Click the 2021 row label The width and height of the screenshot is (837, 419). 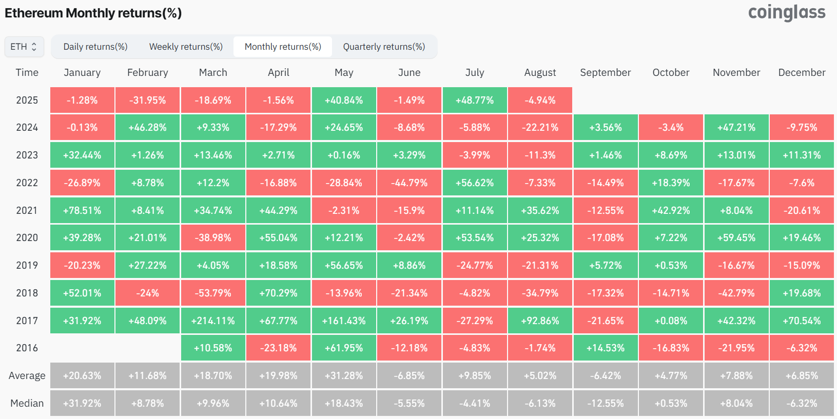tap(27, 211)
